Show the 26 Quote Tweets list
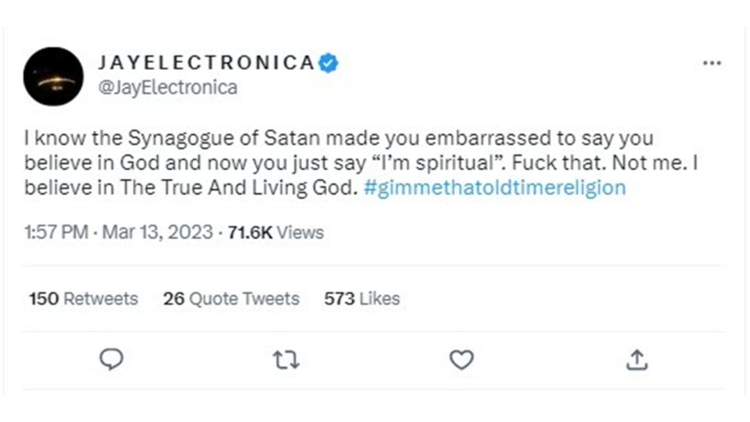 [231, 299]
